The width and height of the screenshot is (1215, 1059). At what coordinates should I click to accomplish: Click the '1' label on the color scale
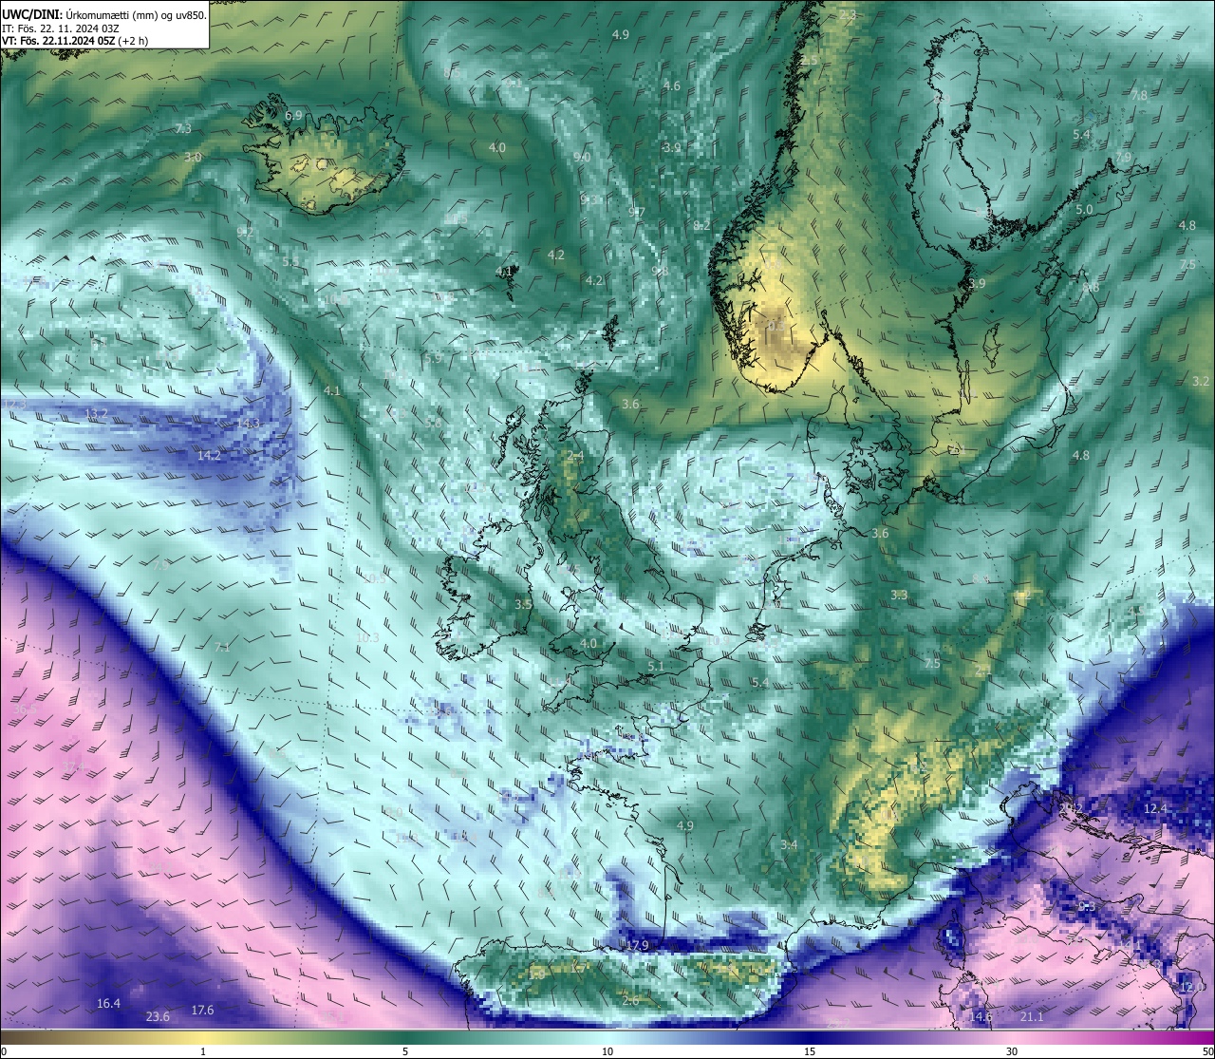point(203,1051)
